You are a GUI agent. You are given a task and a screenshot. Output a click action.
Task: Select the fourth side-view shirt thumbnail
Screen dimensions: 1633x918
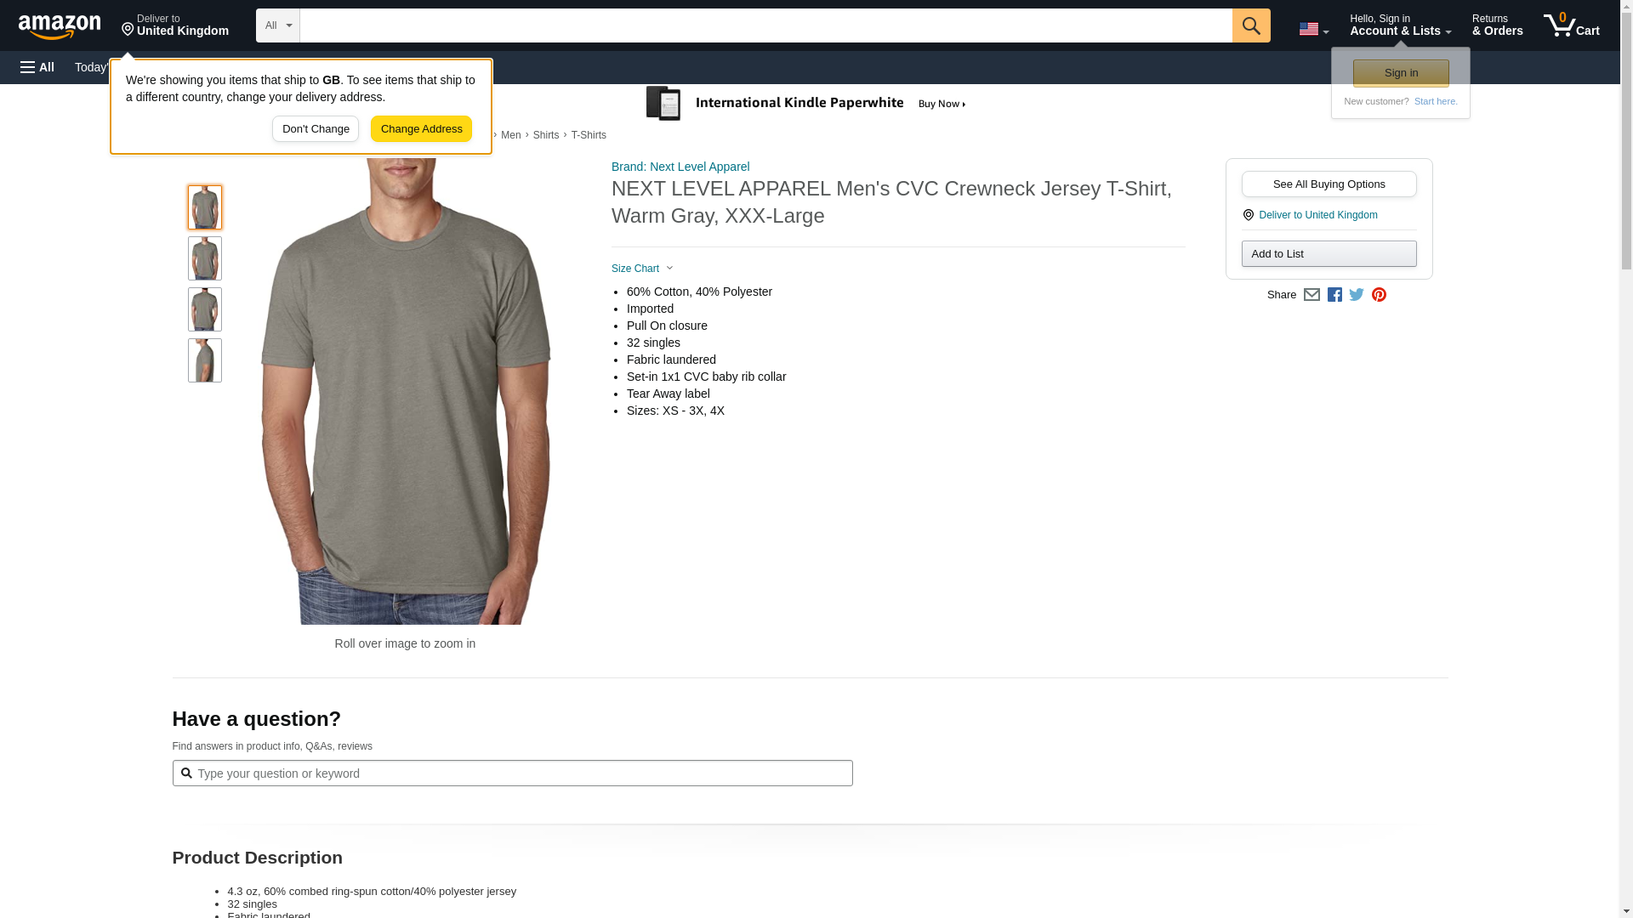205,360
